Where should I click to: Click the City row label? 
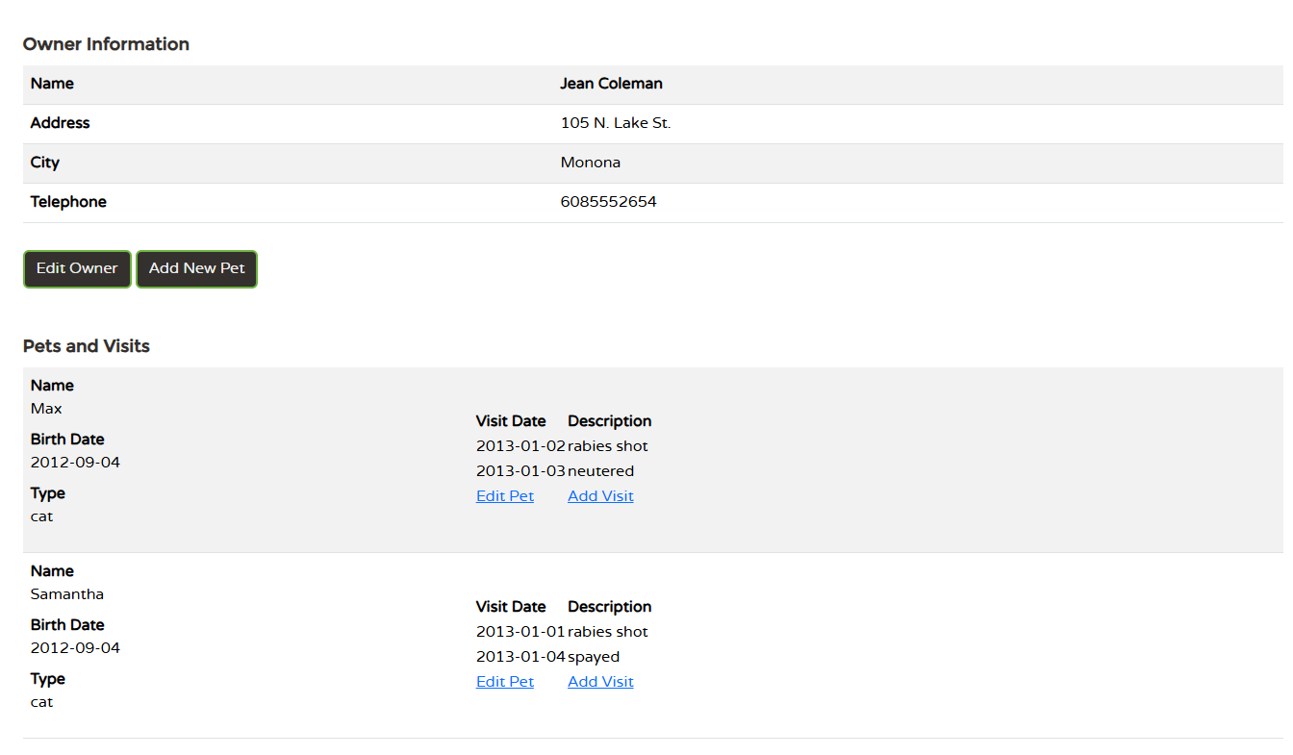tap(45, 163)
